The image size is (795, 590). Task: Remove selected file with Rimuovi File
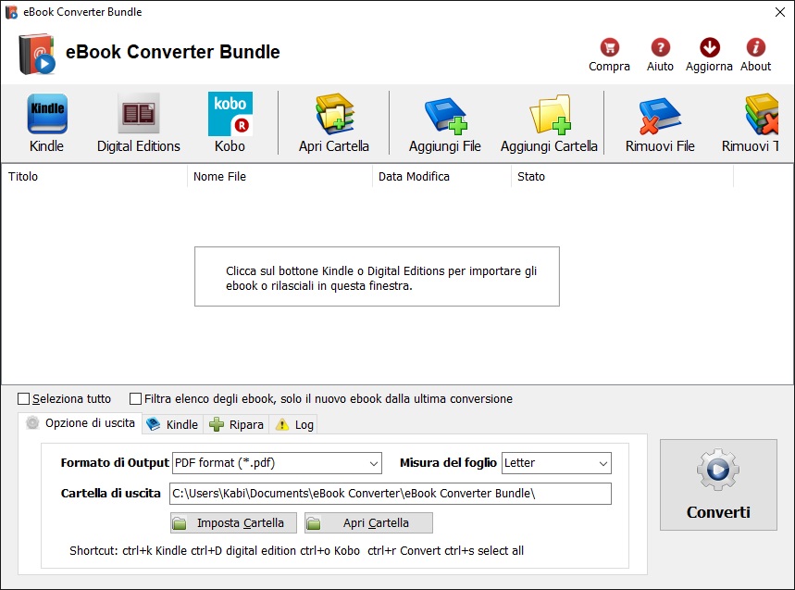pyautogui.click(x=660, y=116)
